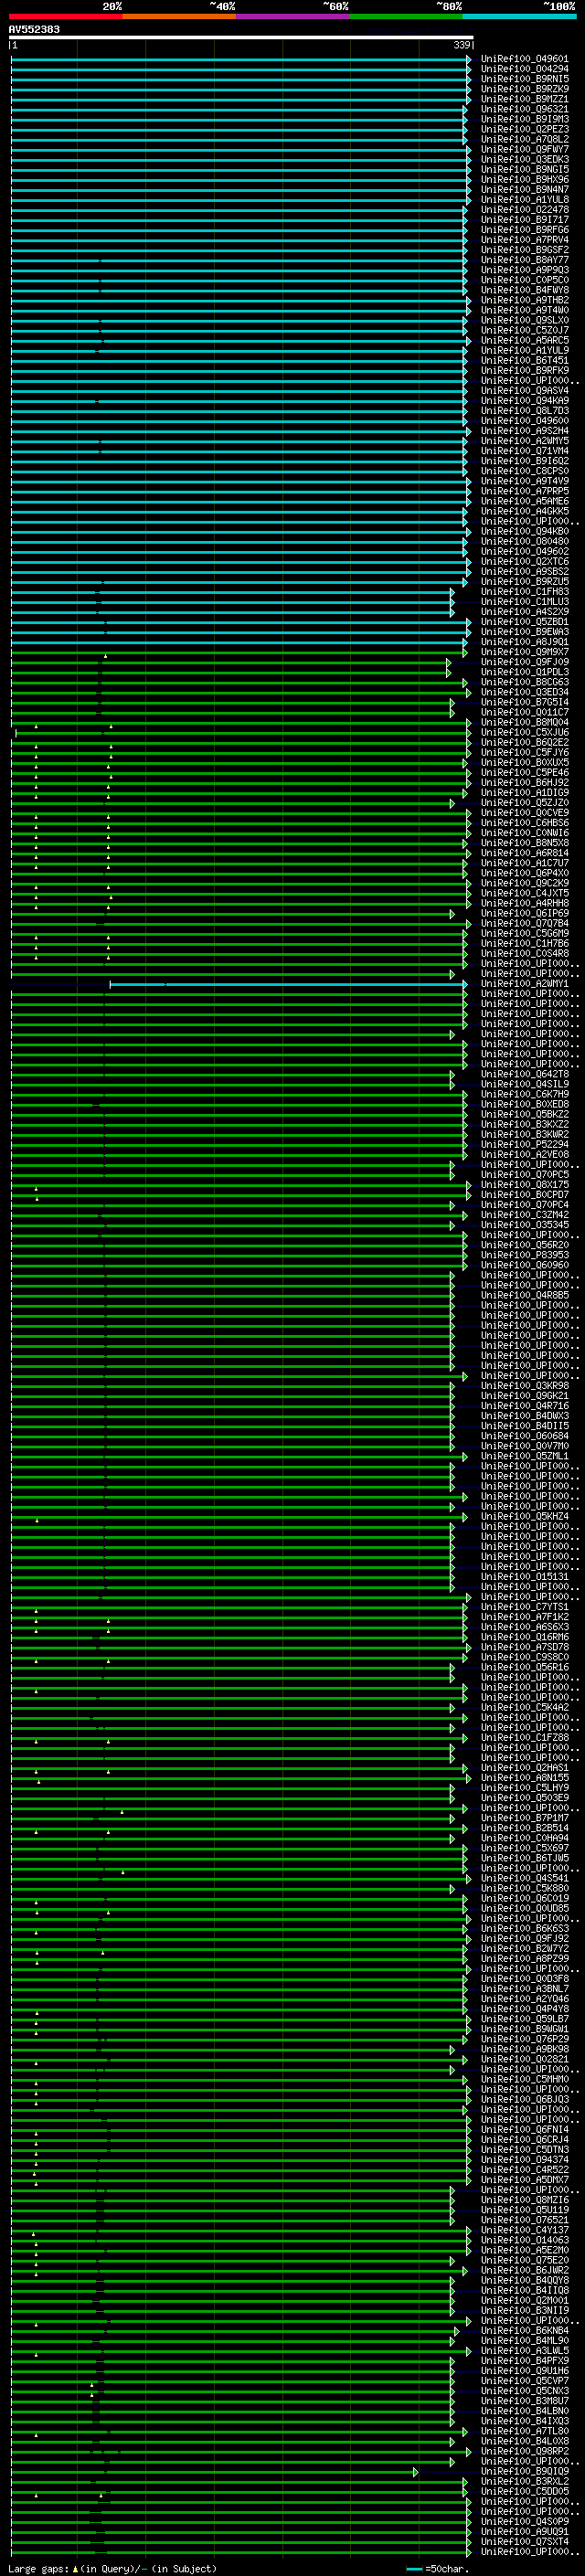The image size is (585, 2576).
Task: Open hit UniRef100_Q96321
Action: (x=524, y=109)
